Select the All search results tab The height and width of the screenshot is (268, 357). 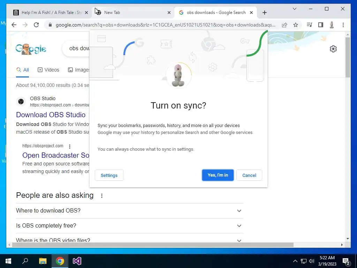point(23,70)
